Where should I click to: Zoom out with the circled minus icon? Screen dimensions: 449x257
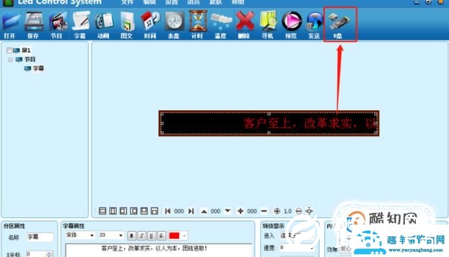pos(298,211)
